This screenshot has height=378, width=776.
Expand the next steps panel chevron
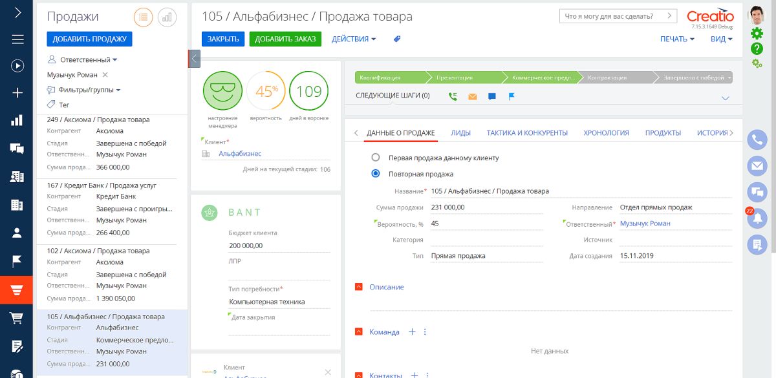tap(725, 98)
